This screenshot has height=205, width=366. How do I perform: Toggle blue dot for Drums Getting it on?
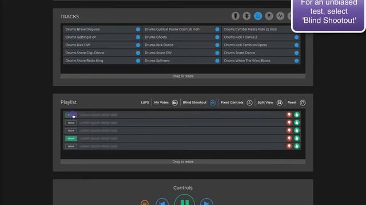(x=138, y=37)
